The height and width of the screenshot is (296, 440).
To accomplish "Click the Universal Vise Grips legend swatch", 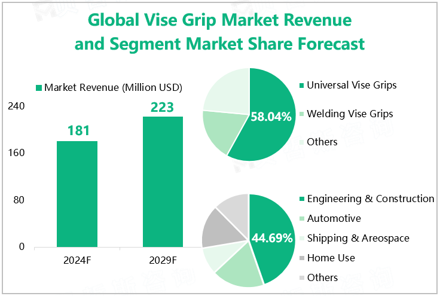I will coord(302,86).
